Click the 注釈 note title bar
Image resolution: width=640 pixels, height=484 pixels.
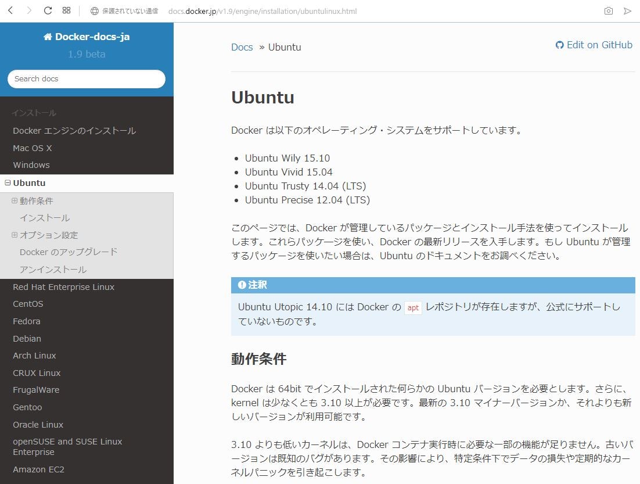[433, 285]
